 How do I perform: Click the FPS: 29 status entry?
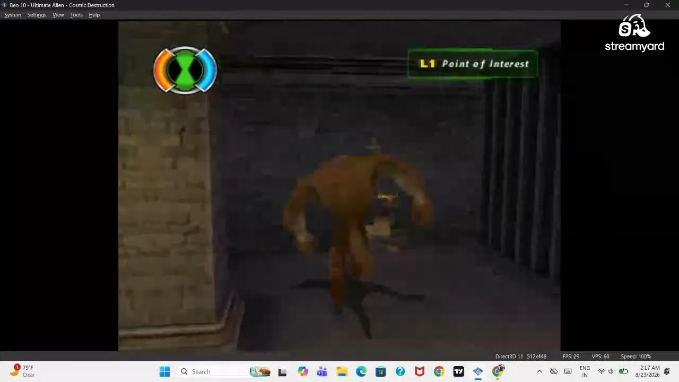571,357
